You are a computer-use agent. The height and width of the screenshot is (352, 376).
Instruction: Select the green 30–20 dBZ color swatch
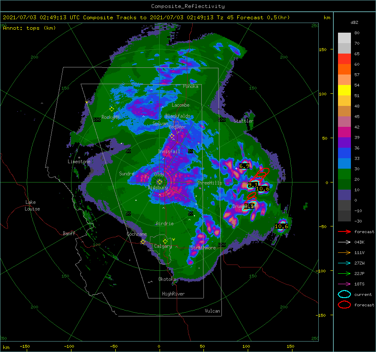point(344,174)
